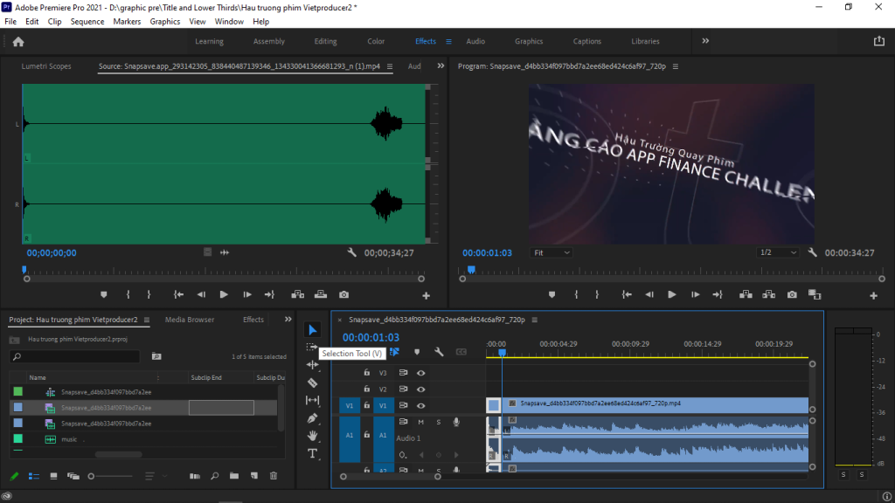895x503 pixels.
Task: Choose the Pen tool
Action: pyautogui.click(x=313, y=418)
